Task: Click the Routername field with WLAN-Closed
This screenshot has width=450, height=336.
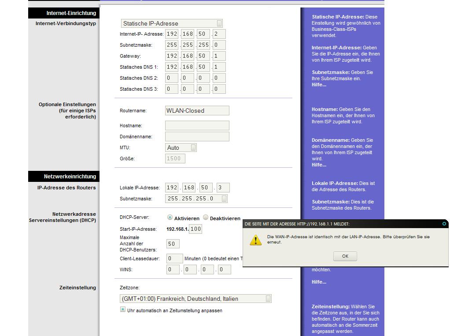Action: point(197,111)
